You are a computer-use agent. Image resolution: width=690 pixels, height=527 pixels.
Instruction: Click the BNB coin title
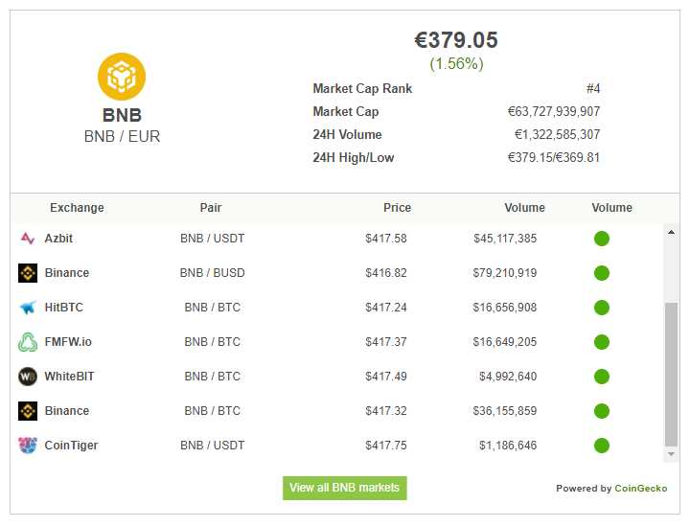(122, 115)
